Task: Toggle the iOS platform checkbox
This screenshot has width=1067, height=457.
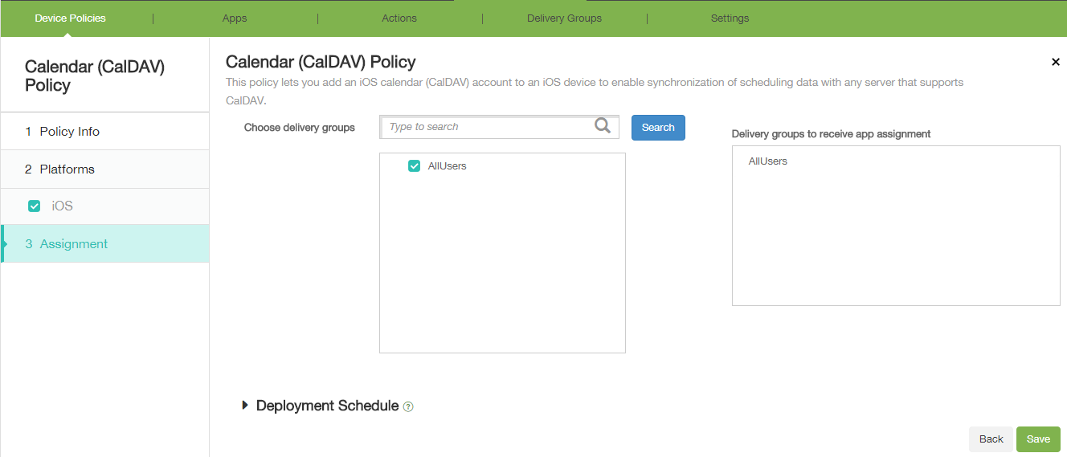Action: 34,206
